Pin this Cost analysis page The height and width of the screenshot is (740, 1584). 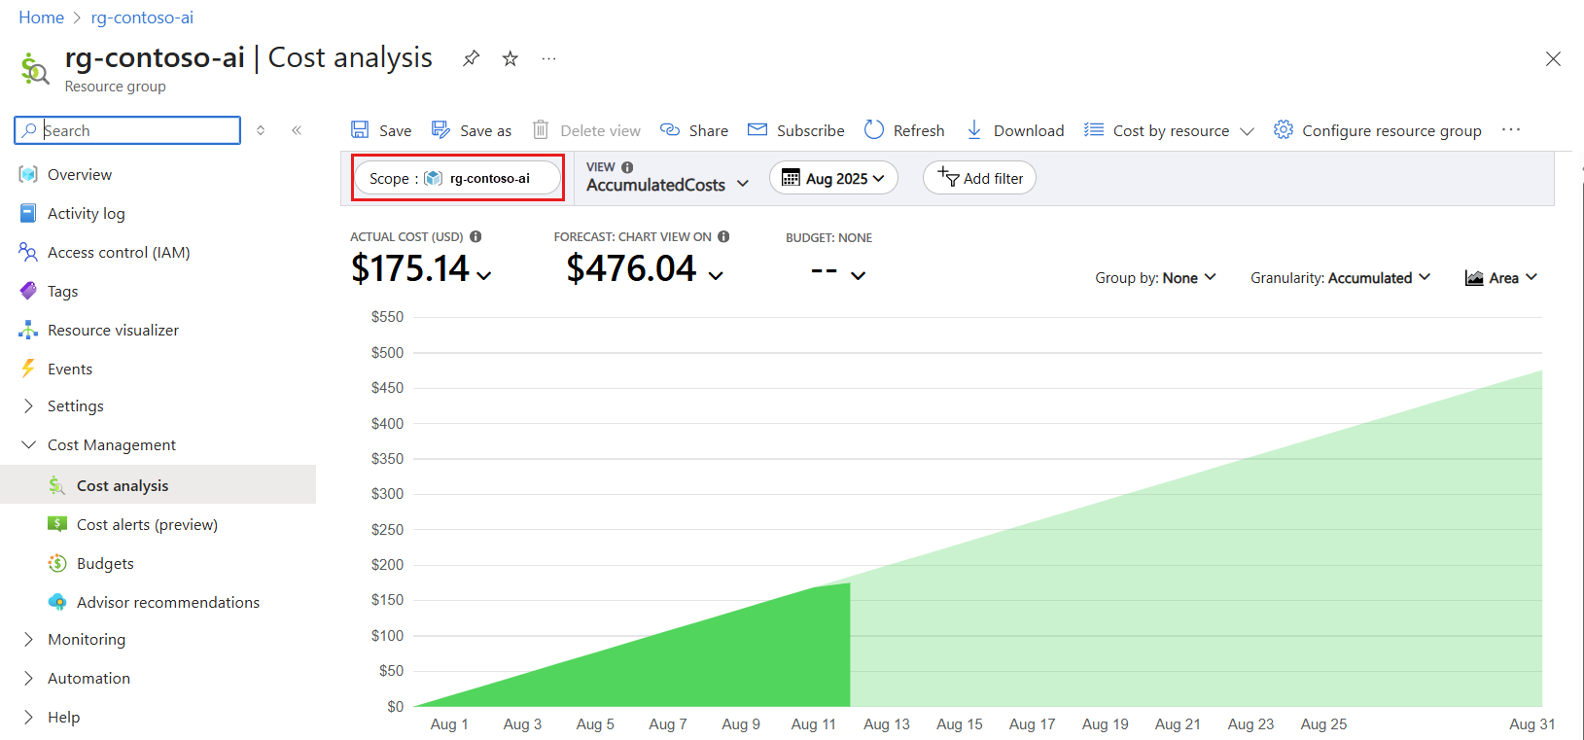471,59
